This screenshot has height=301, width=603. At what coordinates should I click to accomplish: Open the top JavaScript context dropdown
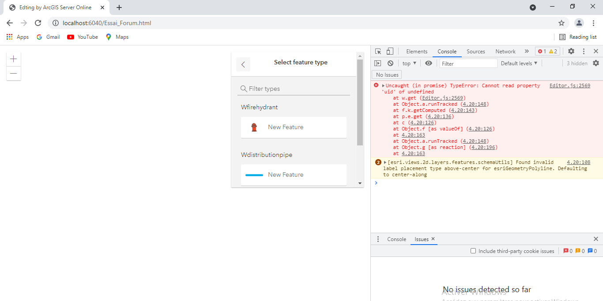pos(409,63)
